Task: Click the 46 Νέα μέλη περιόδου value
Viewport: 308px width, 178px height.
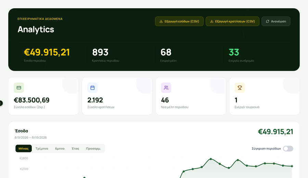Action: pyautogui.click(x=165, y=100)
